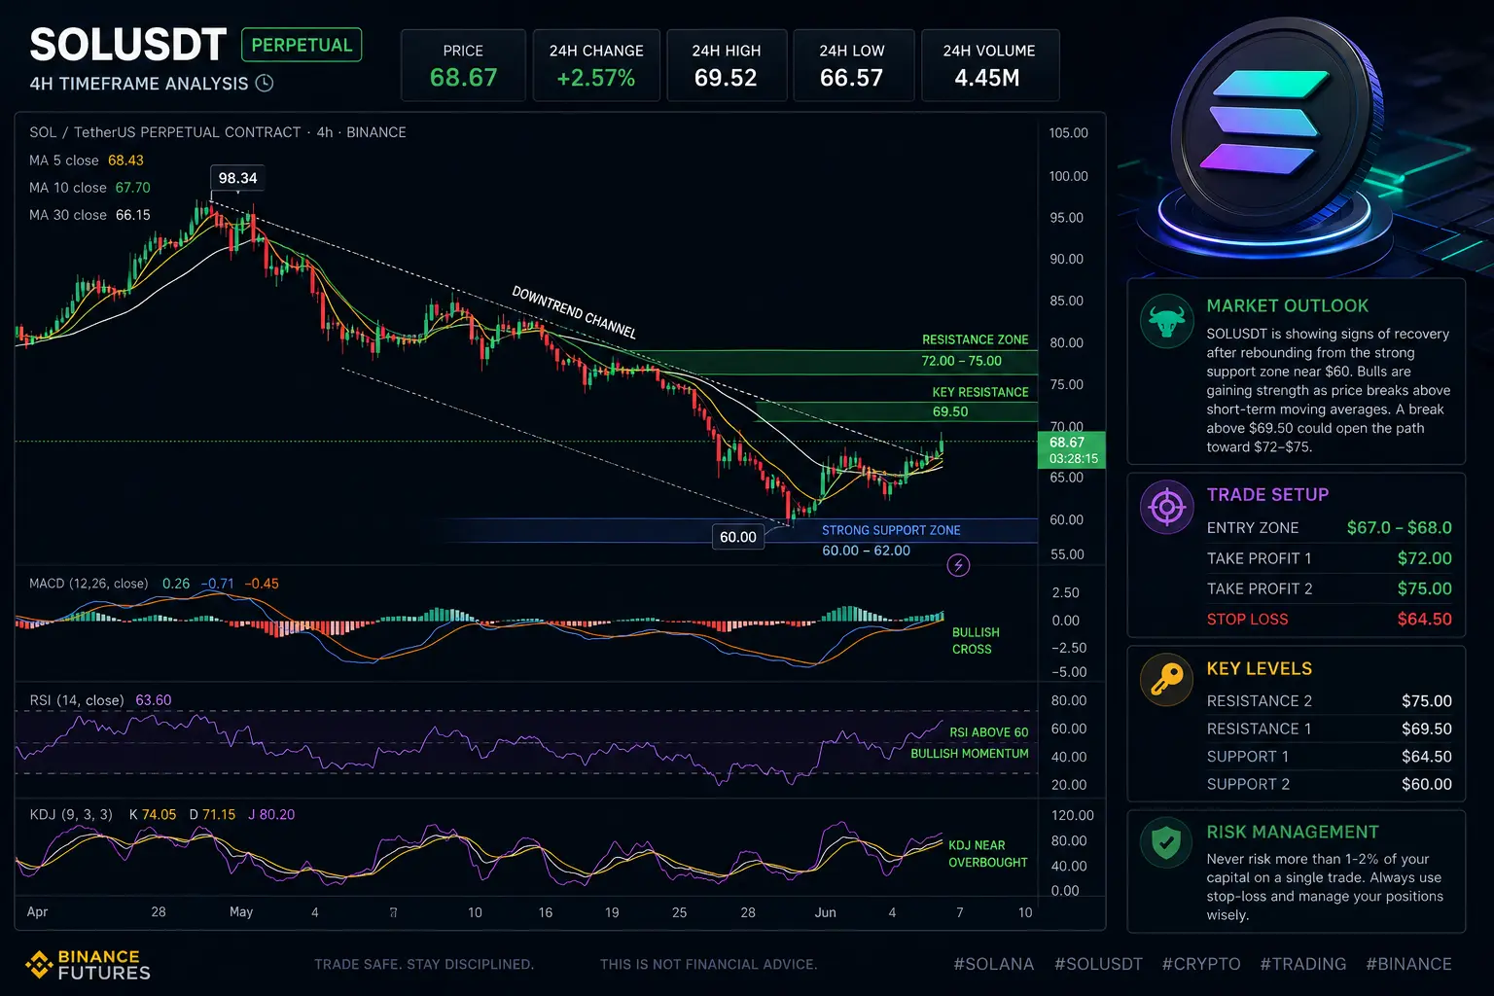Select the TAKE PROFIT 1 value $72.00
Screen dimensions: 1494x996
click(1424, 558)
